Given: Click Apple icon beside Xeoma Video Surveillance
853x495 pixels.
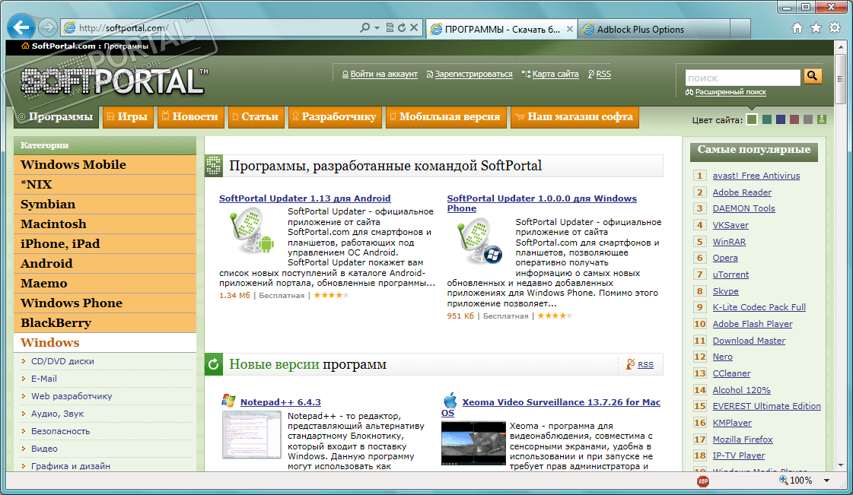Looking at the screenshot, I should (450, 401).
